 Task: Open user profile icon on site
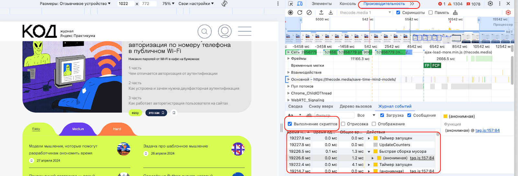point(225,32)
